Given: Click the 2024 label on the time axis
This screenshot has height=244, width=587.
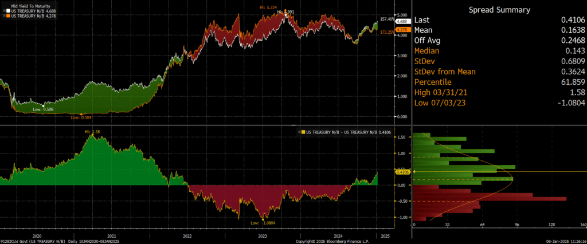Looking at the screenshot, I should (338, 236).
